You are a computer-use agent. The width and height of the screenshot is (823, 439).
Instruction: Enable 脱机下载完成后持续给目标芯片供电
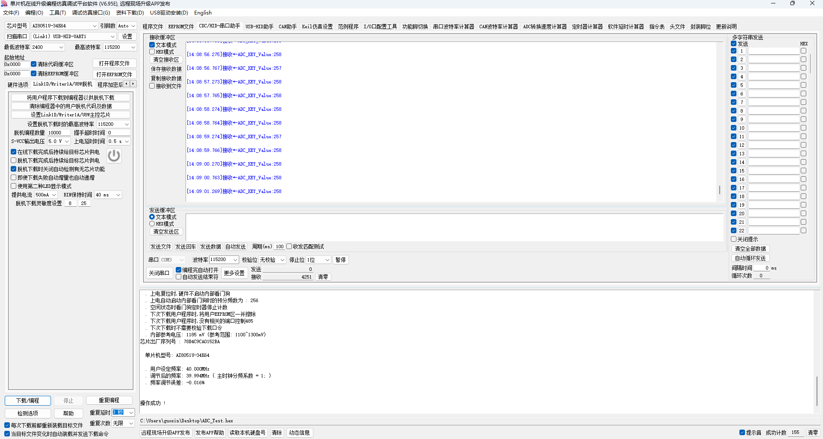(14, 160)
